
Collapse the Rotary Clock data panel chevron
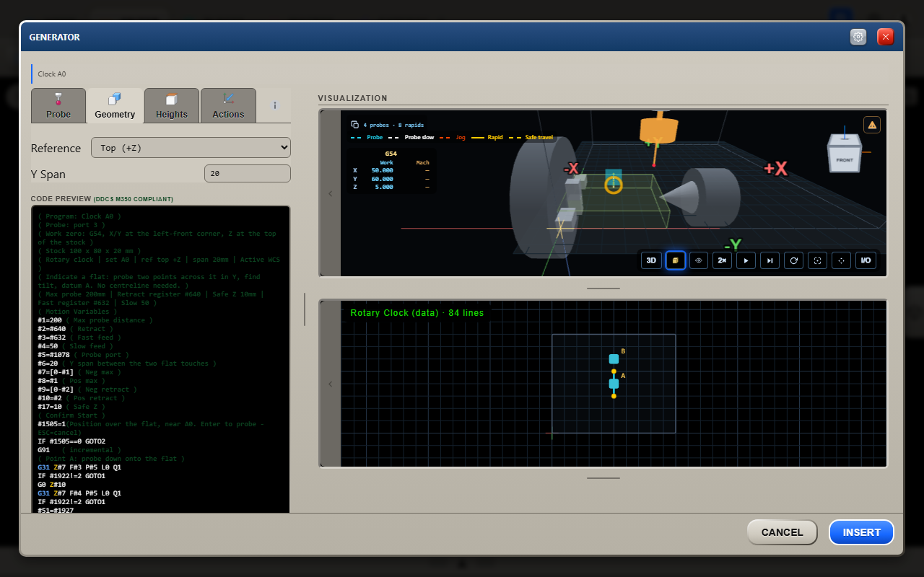pyautogui.click(x=331, y=384)
